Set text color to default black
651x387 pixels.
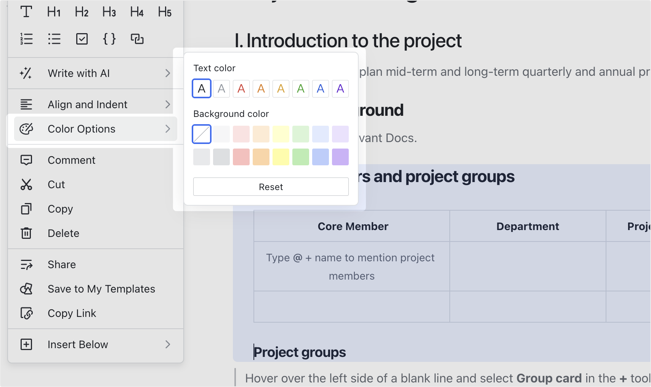(202, 88)
